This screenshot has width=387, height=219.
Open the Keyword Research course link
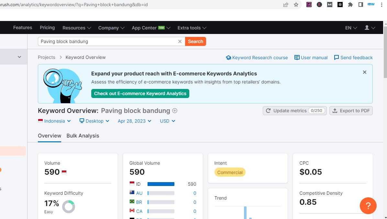click(257, 58)
